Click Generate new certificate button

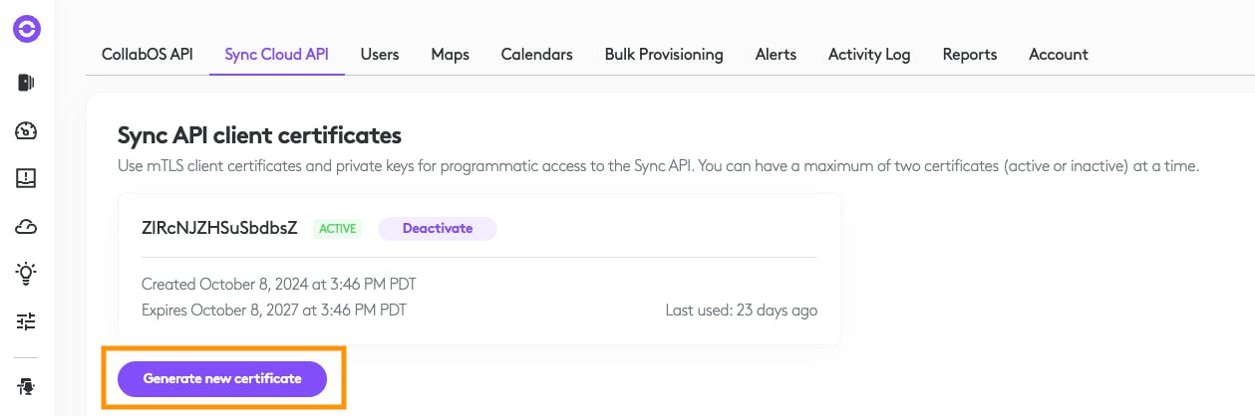coord(222,378)
